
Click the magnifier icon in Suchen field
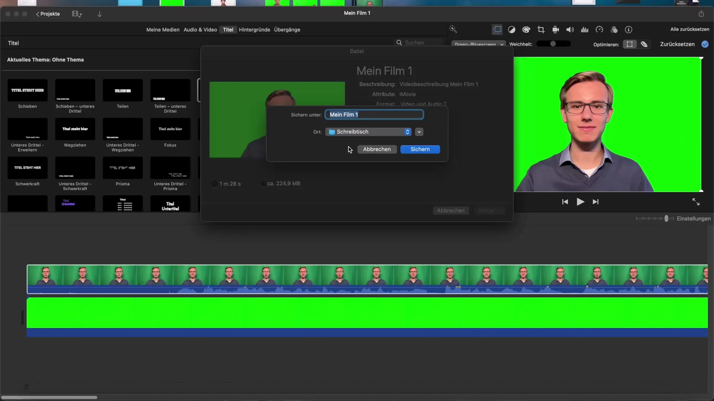399,43
